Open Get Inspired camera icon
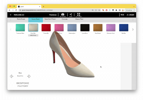This screenshot has width=143, height=100. point(63,15)
